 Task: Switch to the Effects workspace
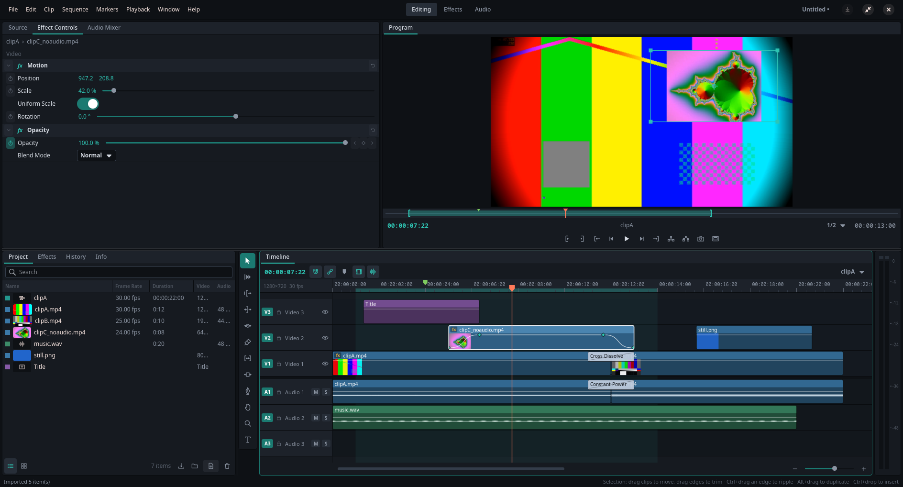pos(453,9)
